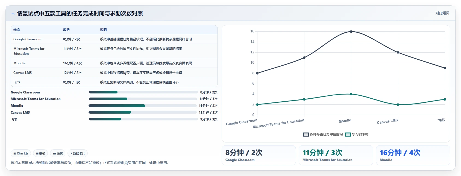
Task: Toggle the 学习者求助 legend item
Action: (x=357, y=134)
